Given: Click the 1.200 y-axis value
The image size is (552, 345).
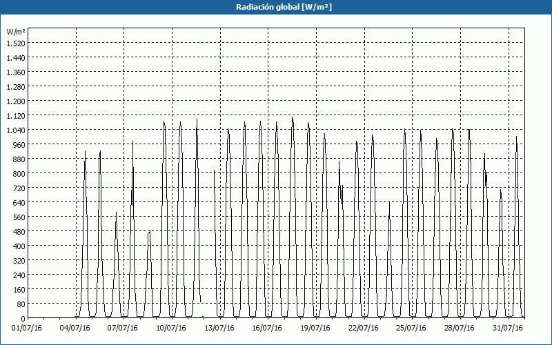Looking at the screenshot, I should pyautogui.click(x=16, y=101).
